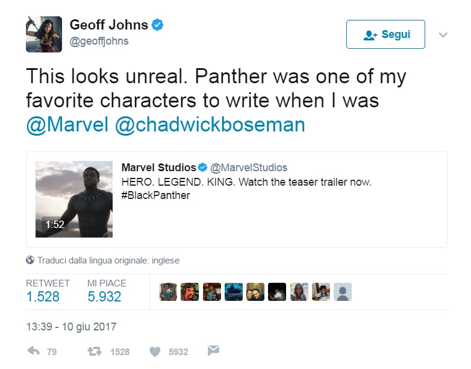Open the @geoffjohns handle
Screen dimensions: 471x369
pyautogui.click(x=99, y=41)
